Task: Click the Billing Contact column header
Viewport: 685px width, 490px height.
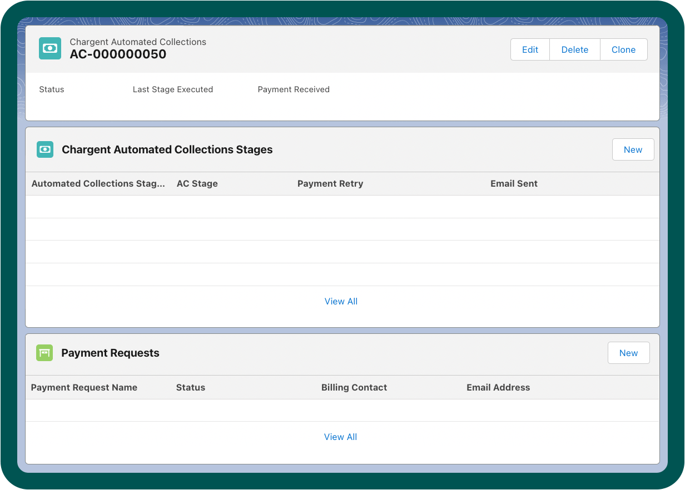Action: point(354,387)
